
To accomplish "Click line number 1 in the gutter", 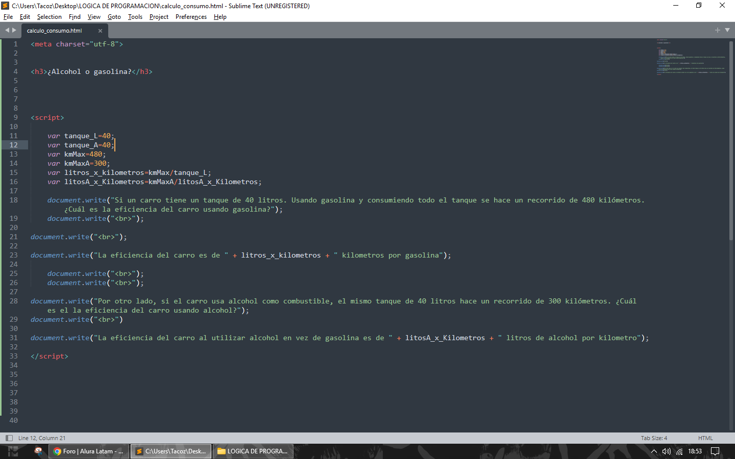I will click(15, 44).
